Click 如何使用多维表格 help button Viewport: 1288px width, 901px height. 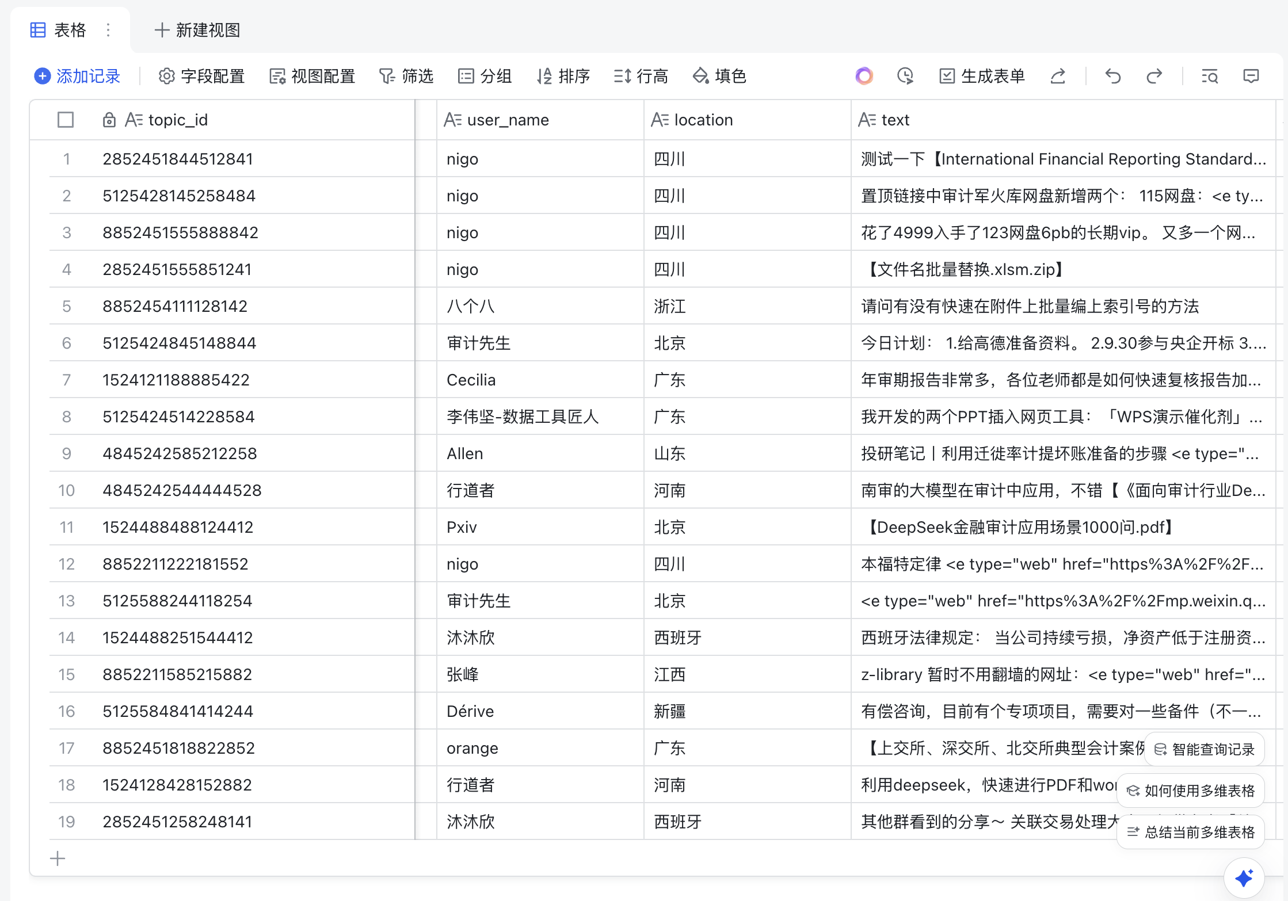(x=1191, y=791)
